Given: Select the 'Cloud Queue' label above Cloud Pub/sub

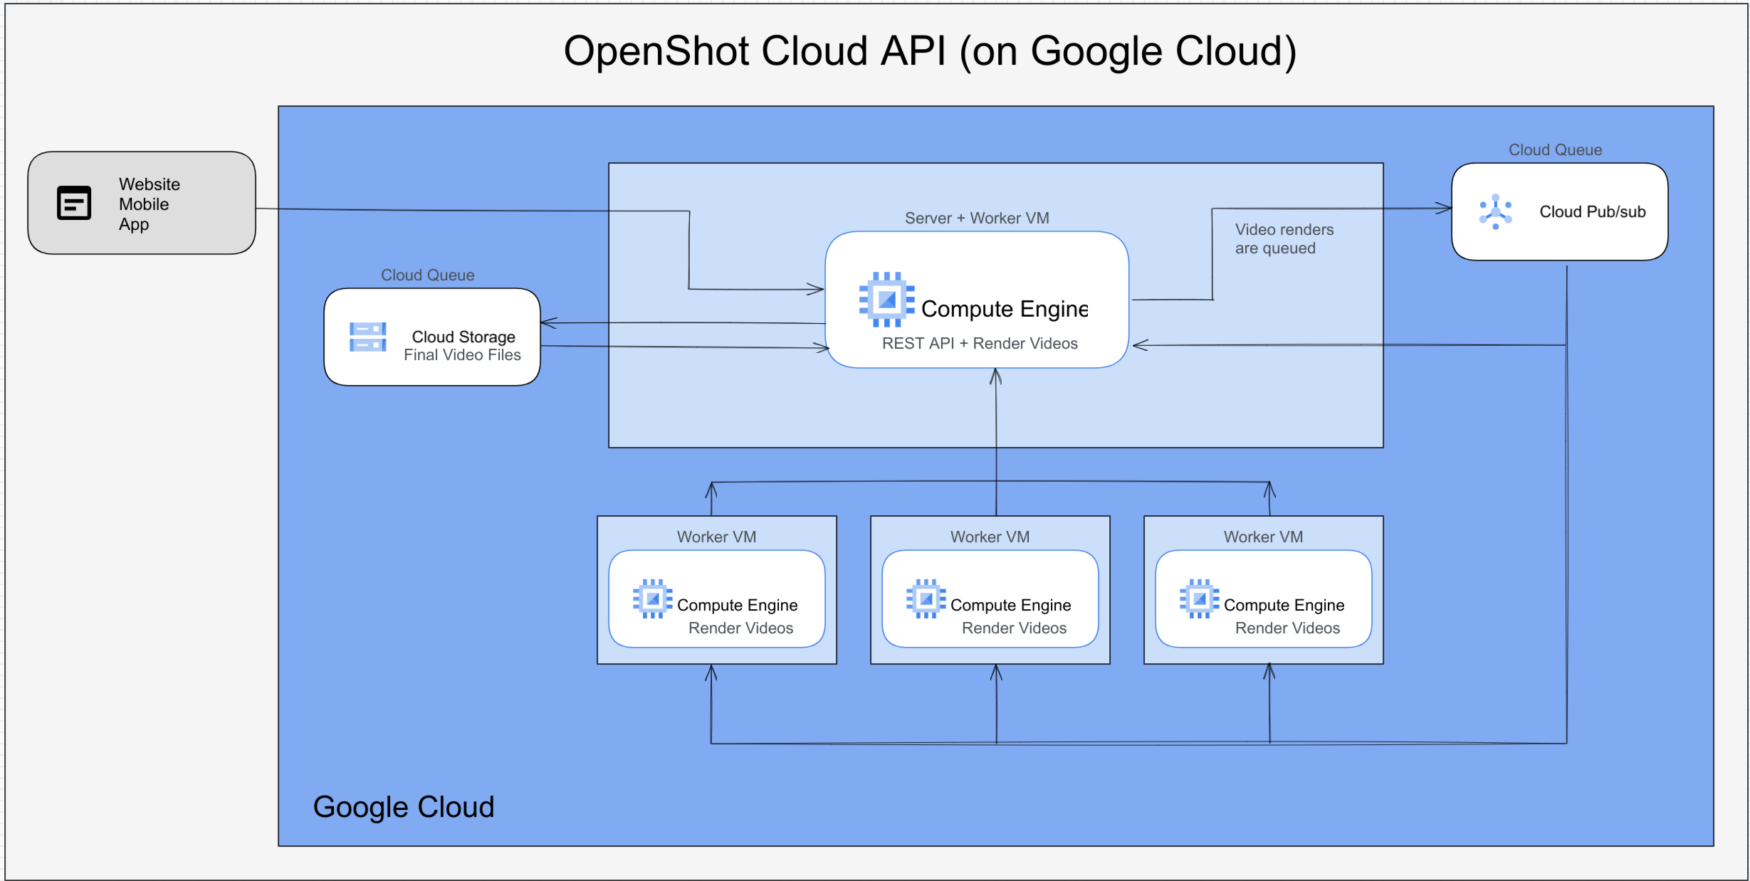Looking at the screenshot, I should tap(1555, 150).
